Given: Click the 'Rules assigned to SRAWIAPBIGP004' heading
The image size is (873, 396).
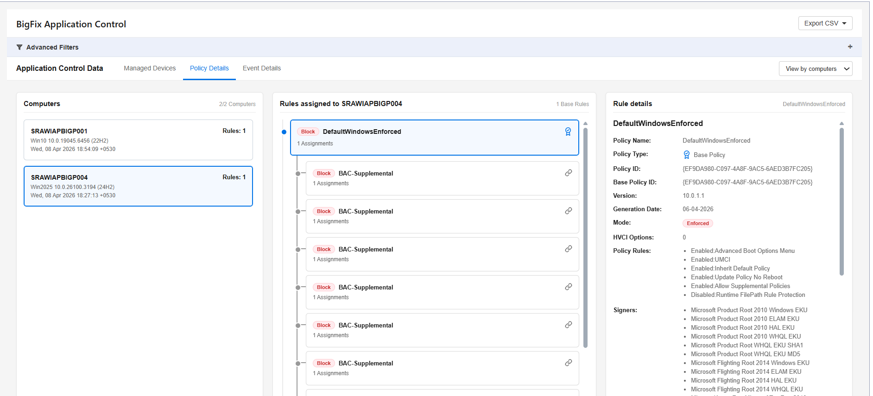Looking at the screenshot, I should 341,104.
